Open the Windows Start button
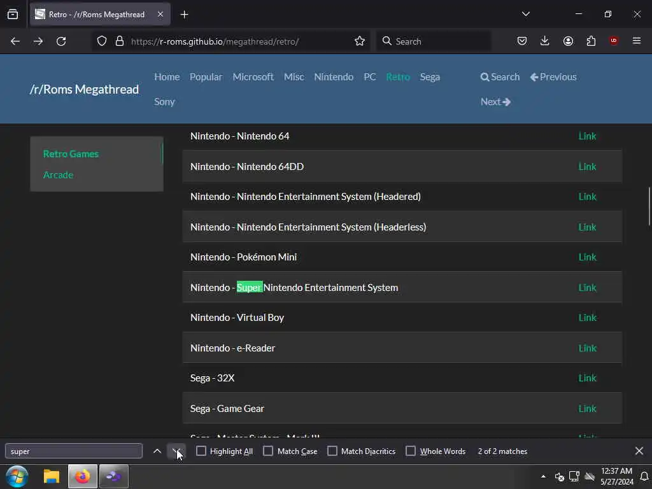Screen dimensions: 652x489 [x=17, y=476]
